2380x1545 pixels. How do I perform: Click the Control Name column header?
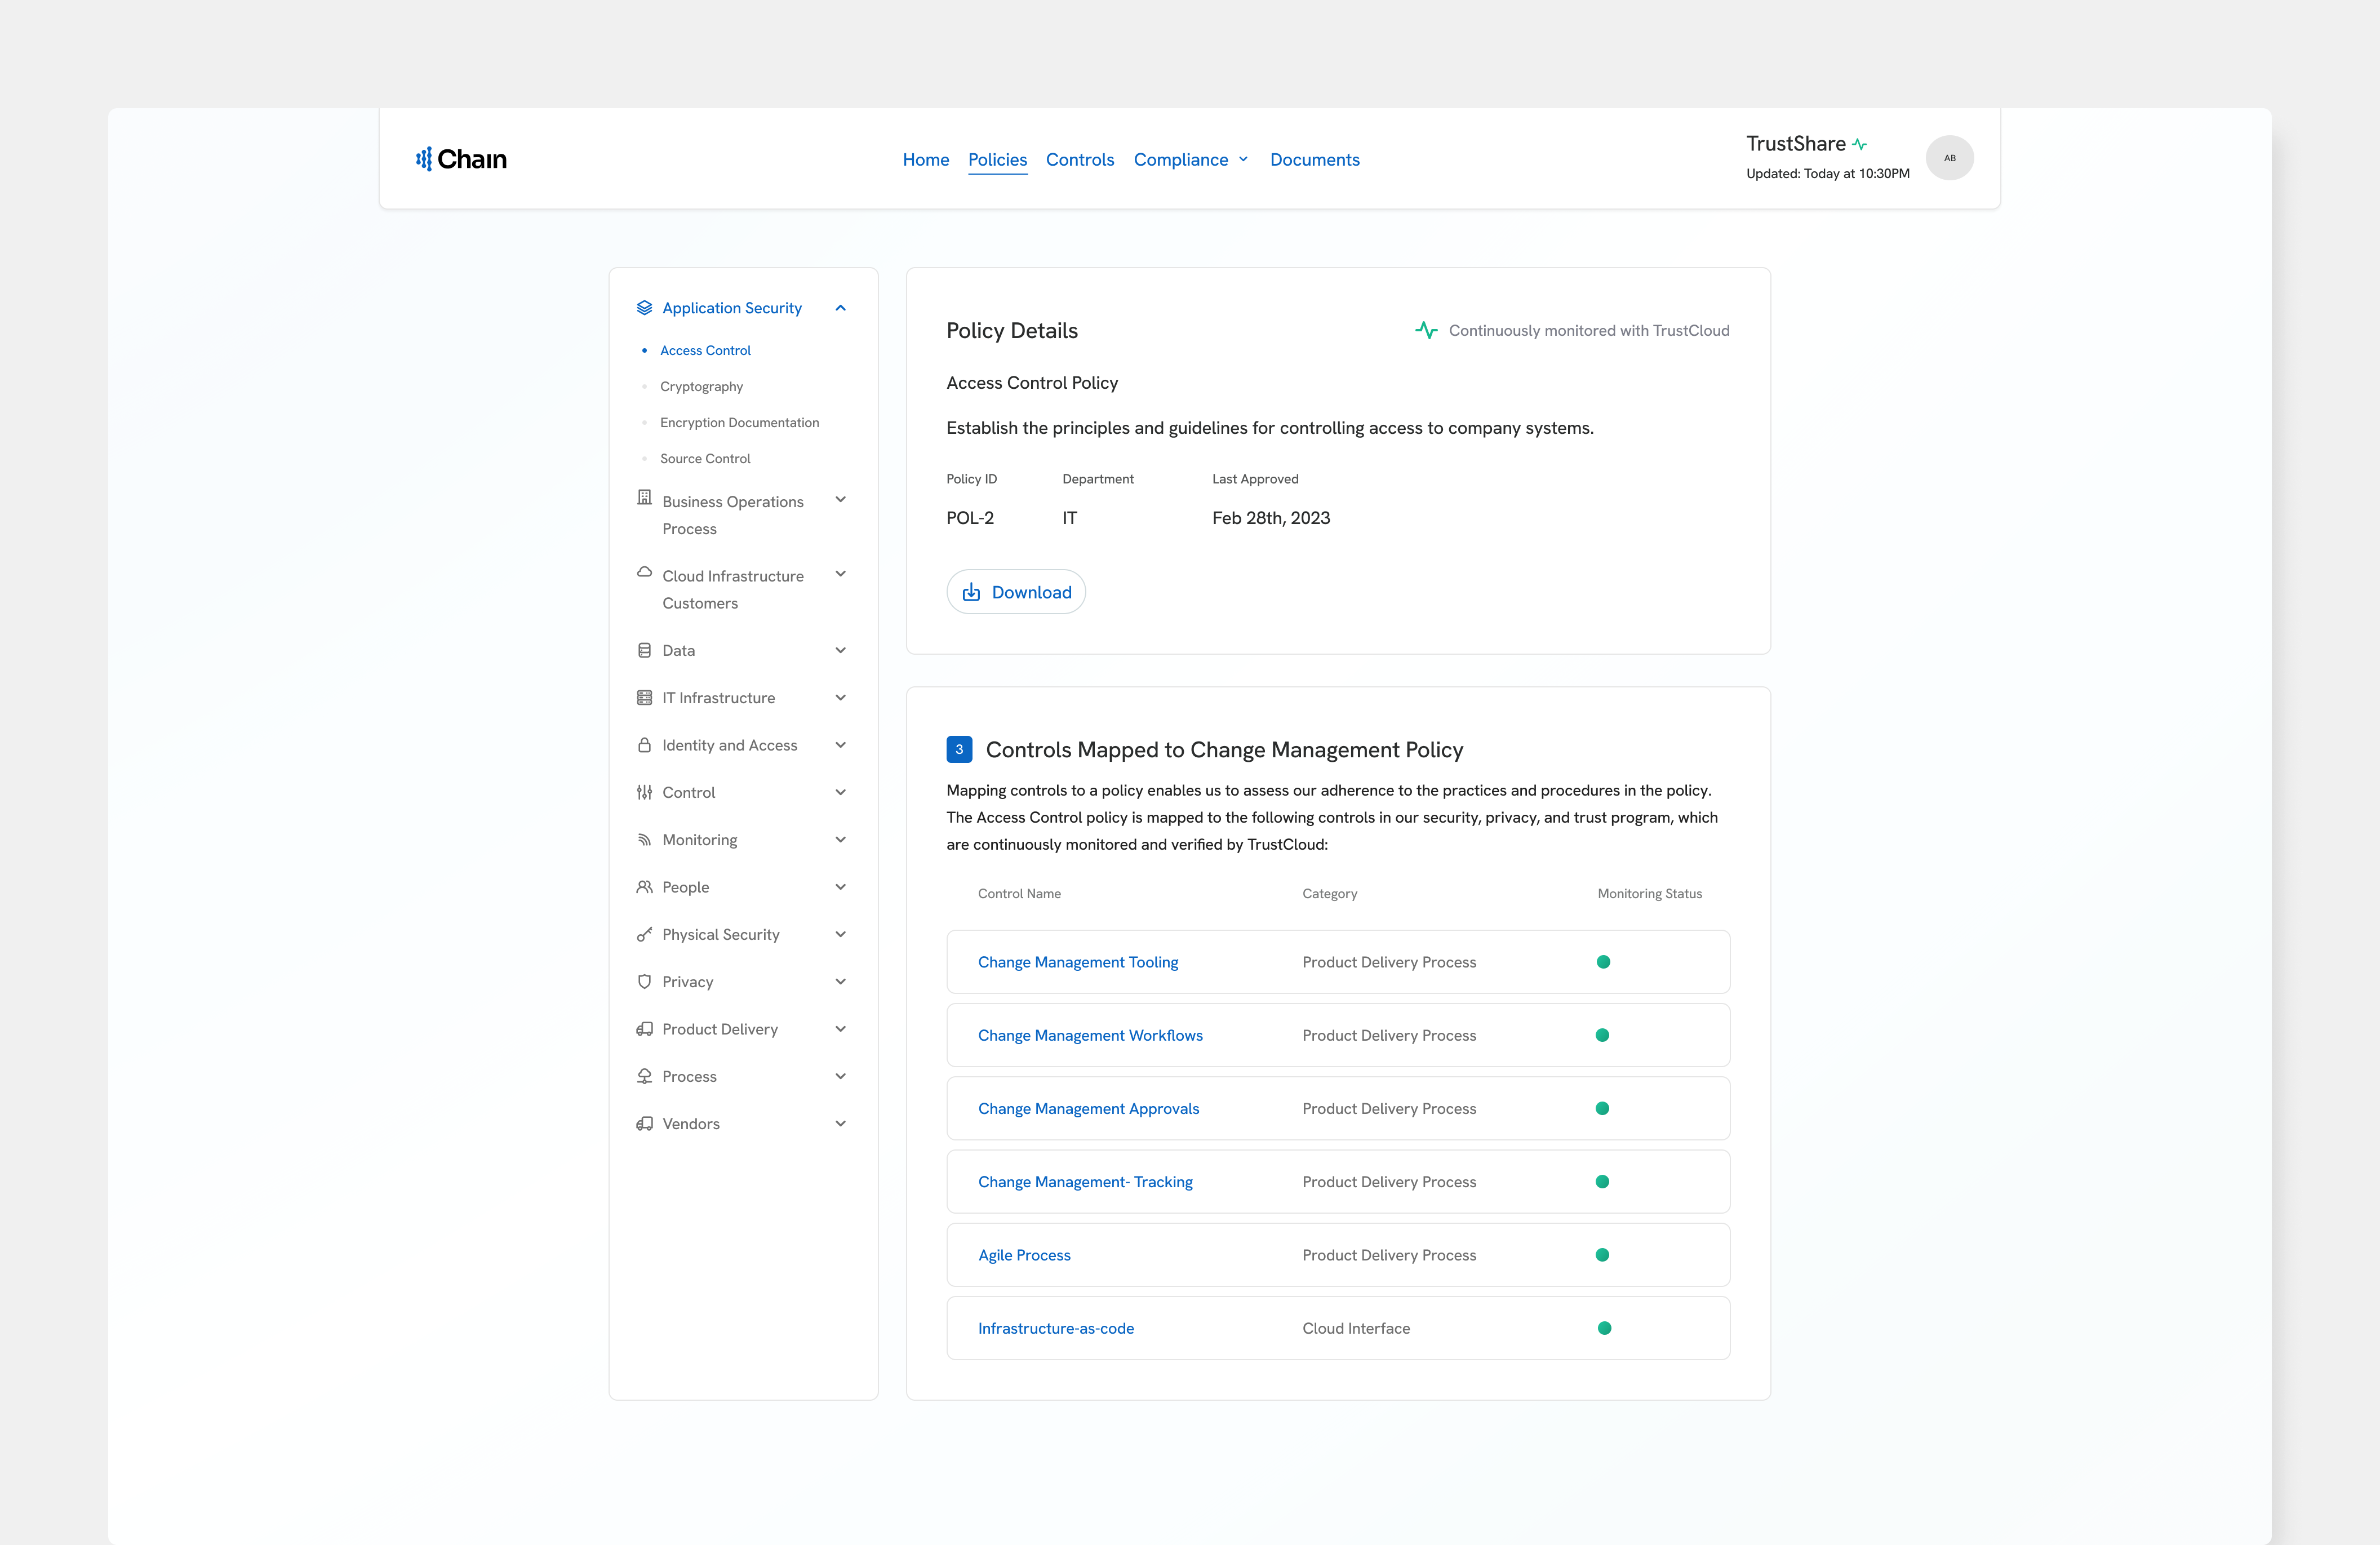[1019, 894]
